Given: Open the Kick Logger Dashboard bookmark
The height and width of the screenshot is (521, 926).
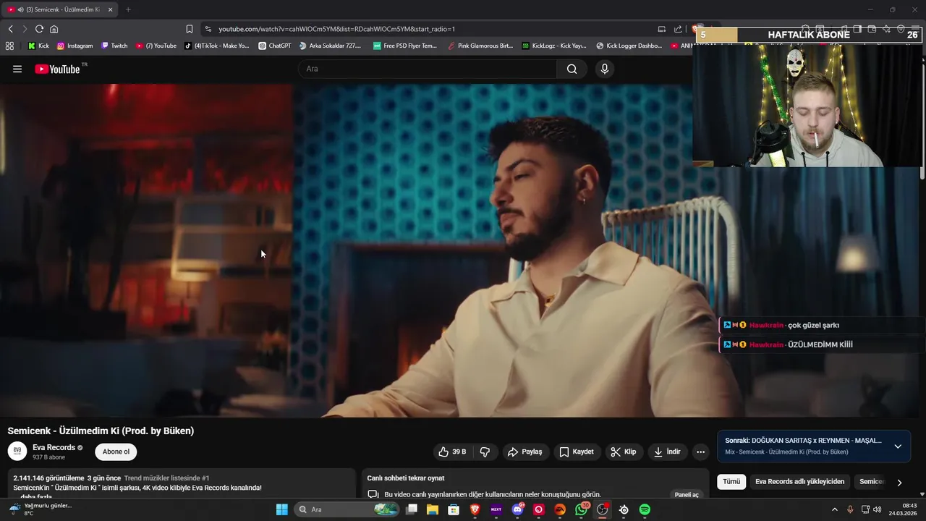Looking at the screenshot, I should tap(629, 46).
